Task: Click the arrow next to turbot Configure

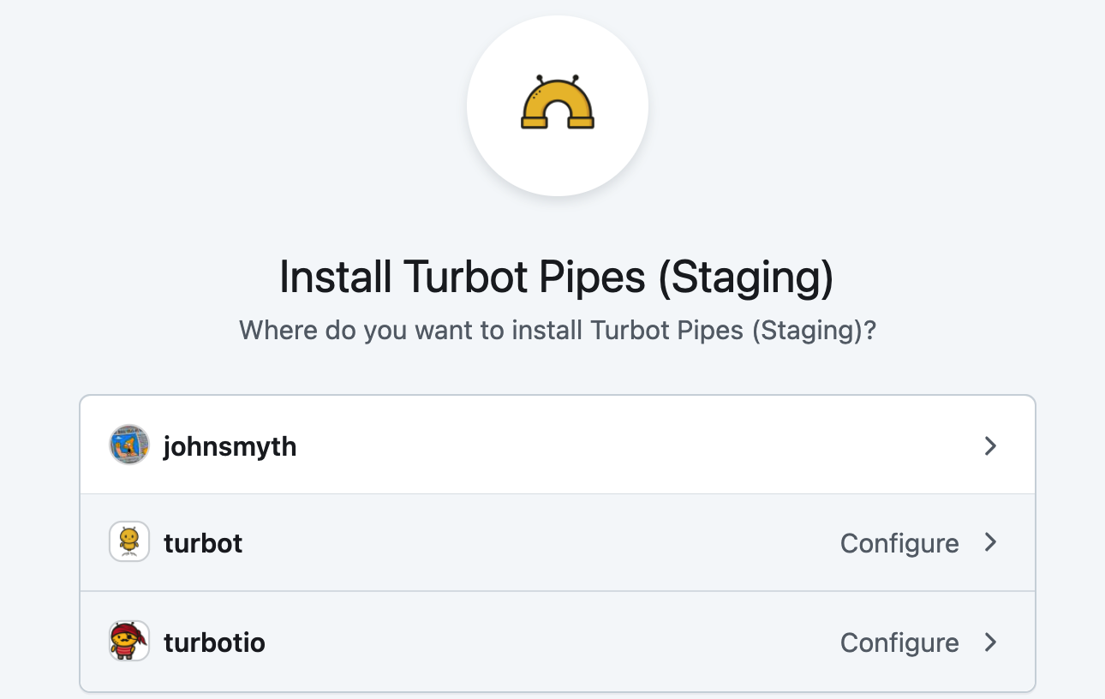Action: [990, 542]
